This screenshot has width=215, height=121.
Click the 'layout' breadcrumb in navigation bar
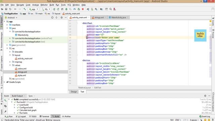(56, 13)
